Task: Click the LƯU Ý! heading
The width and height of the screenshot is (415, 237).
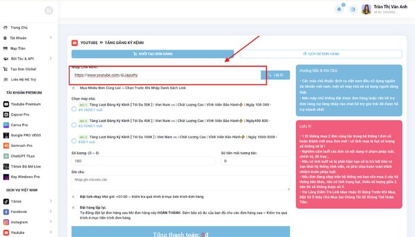Action: point(305,126)
